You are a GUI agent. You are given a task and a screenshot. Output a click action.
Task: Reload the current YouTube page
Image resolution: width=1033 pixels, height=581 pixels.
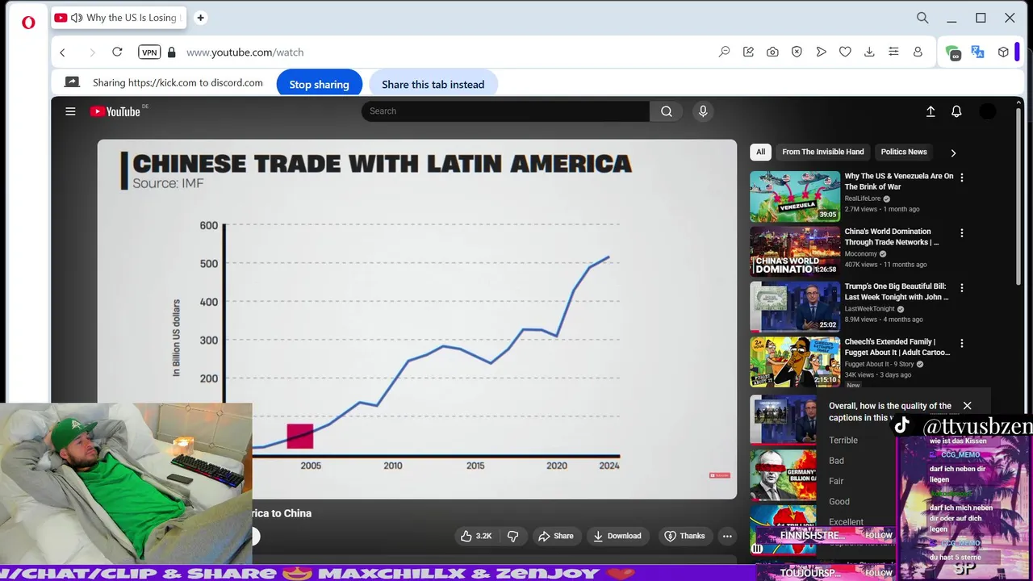117,52
